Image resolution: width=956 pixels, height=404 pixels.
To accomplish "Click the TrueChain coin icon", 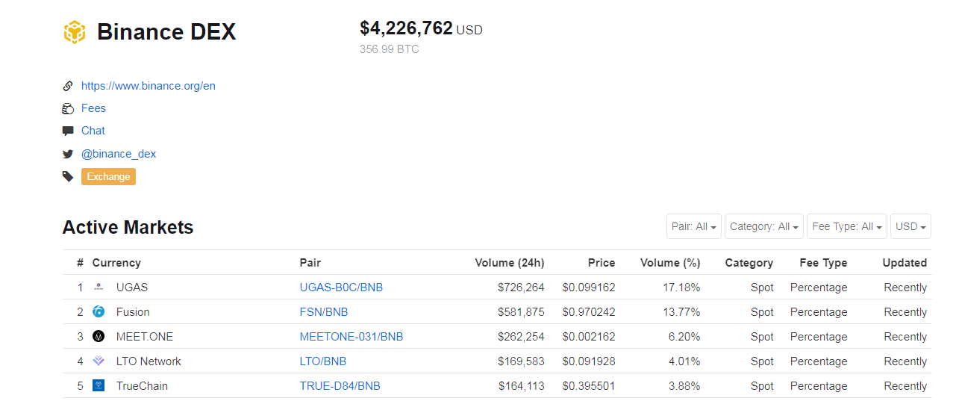I will coord(99,386).
